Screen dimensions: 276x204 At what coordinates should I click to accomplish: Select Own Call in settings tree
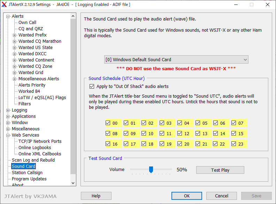pos(27,23)
